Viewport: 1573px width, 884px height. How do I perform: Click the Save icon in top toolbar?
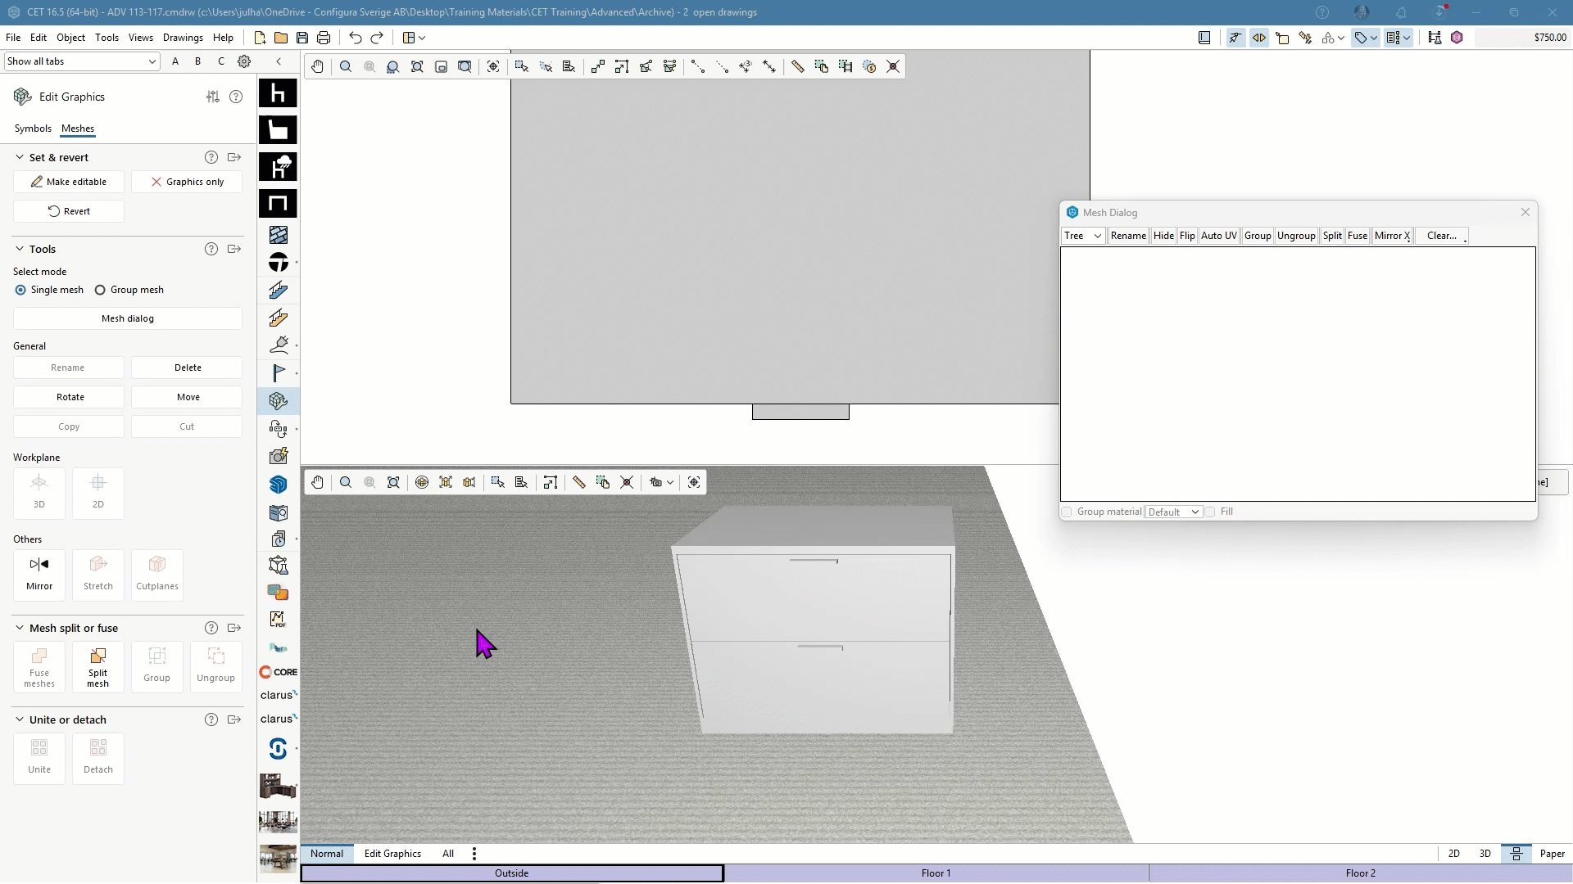pos(302,38)
